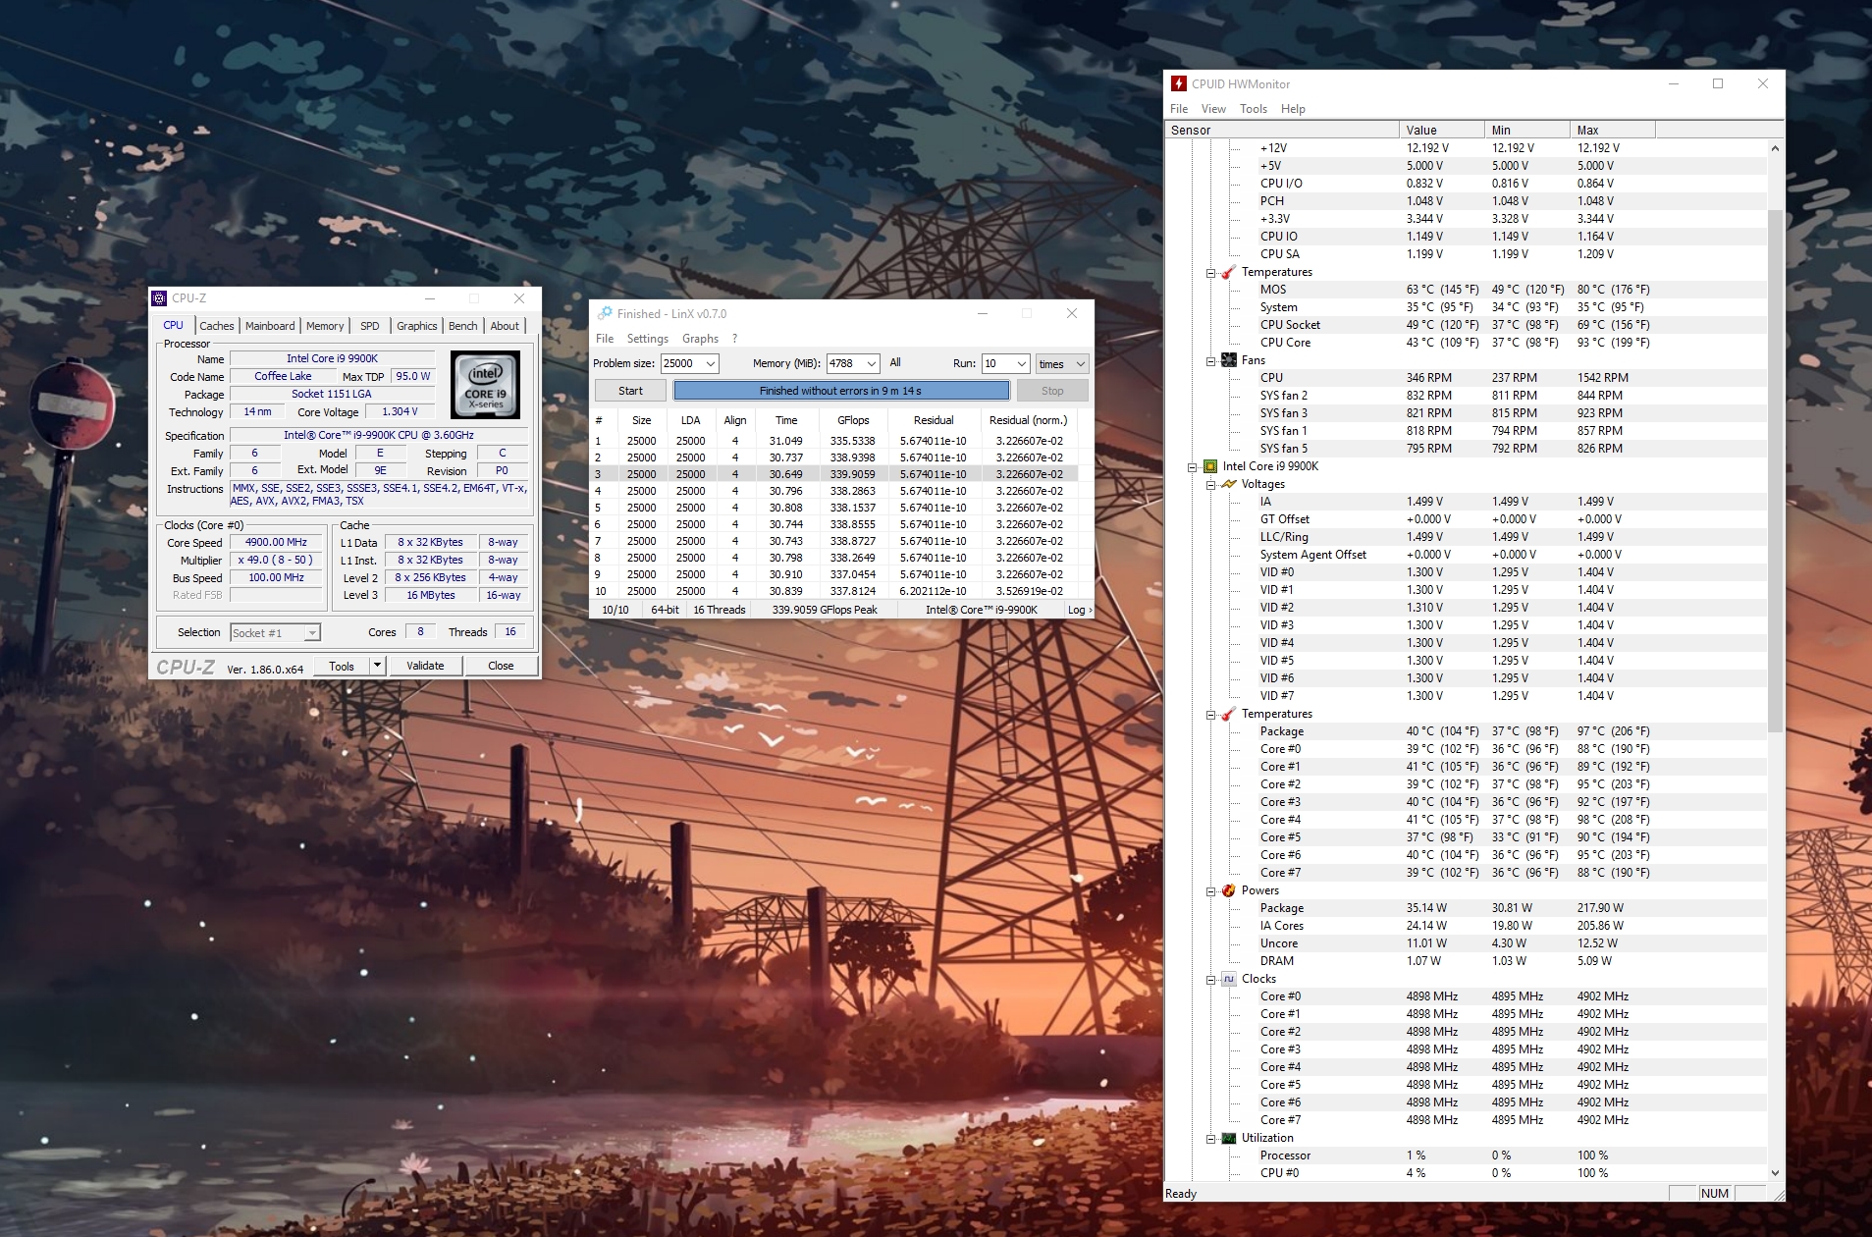The height and width of the screenshot is (1237, 1872).
Task: Click the Voltages icon under Intel Core i9
Action: coord(1228,484)
